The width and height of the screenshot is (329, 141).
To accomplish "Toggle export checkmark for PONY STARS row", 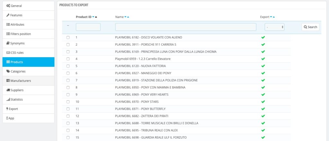I will 263,101.
